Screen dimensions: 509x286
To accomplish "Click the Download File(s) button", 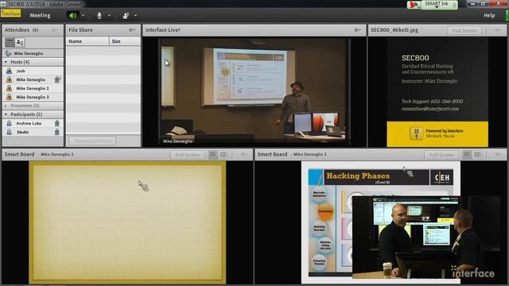I will coord(92,141).
